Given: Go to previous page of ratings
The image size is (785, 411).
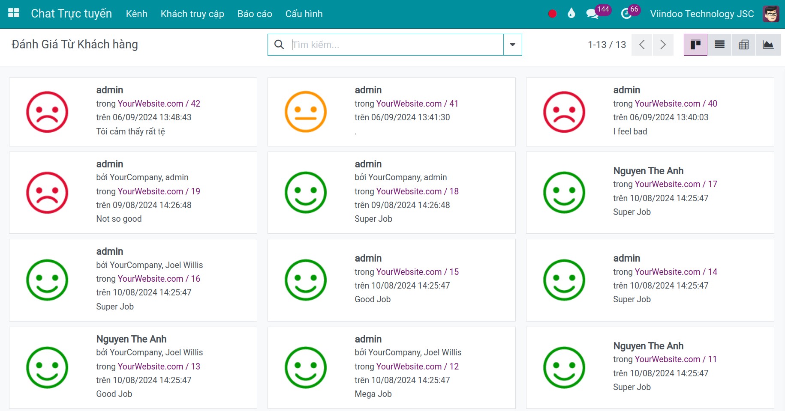Looking at the screenshot, I should point(642,45).
